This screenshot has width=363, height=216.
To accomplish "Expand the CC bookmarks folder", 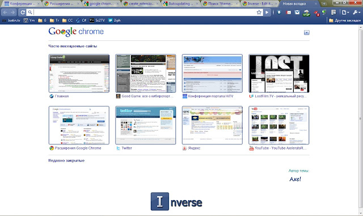I will tap(67, 20).
